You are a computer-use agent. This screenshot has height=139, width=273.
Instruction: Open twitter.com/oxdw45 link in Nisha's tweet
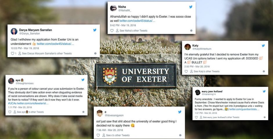click(137, 21)
